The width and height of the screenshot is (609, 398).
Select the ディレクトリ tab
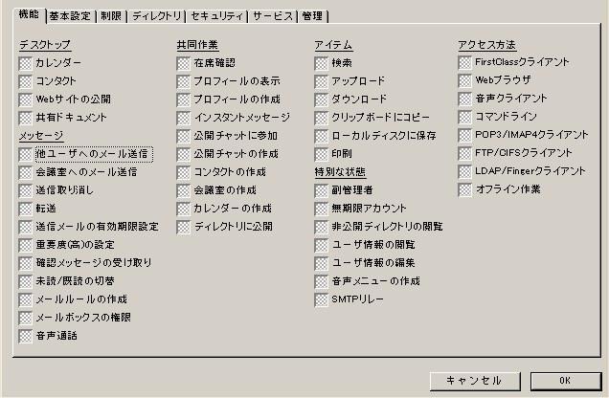coord(156,16)
